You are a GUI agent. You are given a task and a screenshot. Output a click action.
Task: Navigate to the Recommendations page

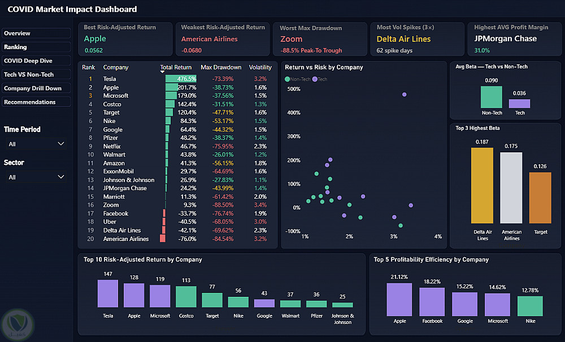[x=36, y=102]
